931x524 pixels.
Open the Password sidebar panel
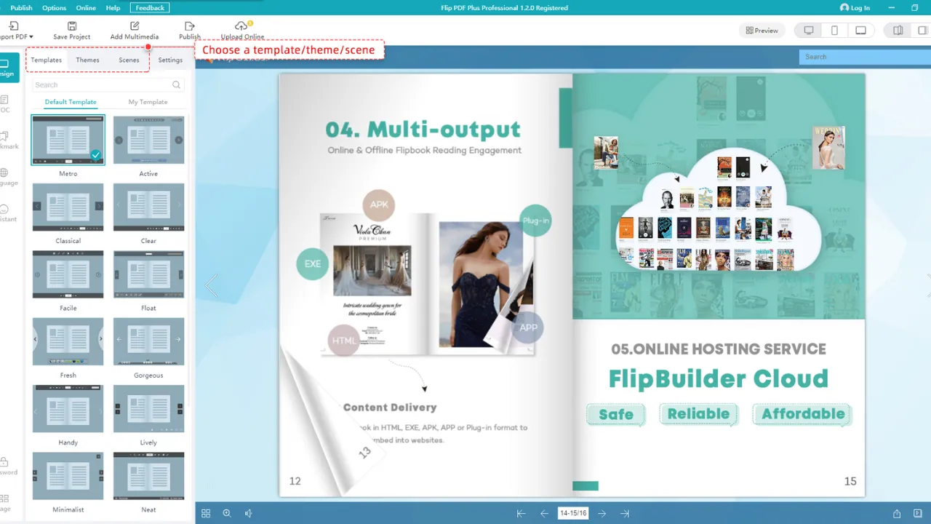tap(7, 466)
